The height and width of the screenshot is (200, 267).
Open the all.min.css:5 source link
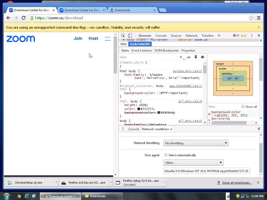[190, 121]
